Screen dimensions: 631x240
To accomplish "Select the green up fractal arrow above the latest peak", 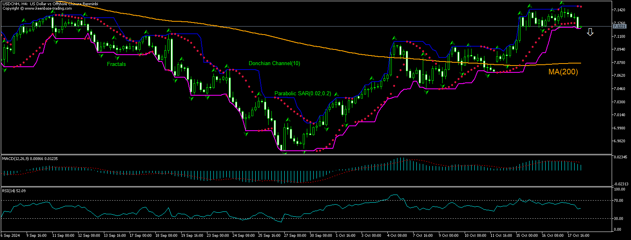I will tap(561, 2).
